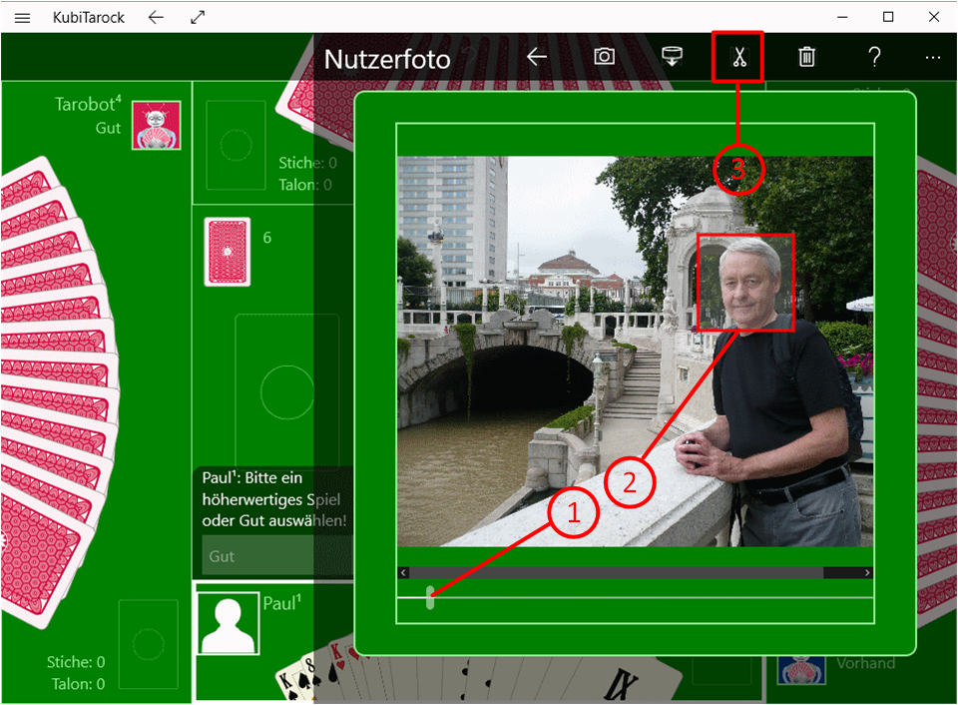Open the more options ellipsis menu

tap(932, 58)
